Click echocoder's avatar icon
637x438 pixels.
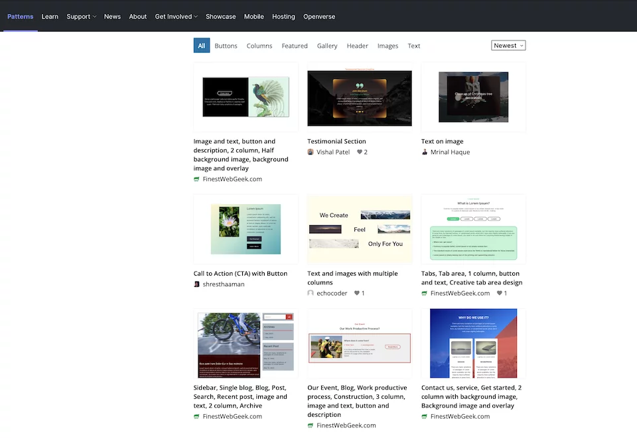click(311, 293)
